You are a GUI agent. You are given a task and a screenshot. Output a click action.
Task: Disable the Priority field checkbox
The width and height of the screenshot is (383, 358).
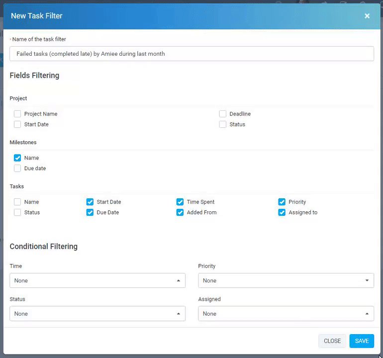[282, 202]
